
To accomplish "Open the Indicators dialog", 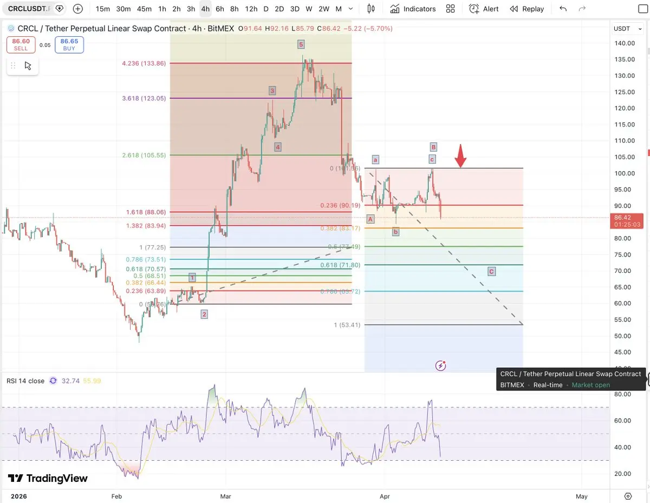I will point(413,9).
